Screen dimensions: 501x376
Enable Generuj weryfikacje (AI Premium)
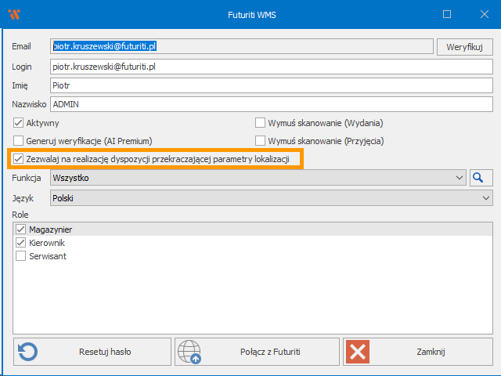coord(19,142)
